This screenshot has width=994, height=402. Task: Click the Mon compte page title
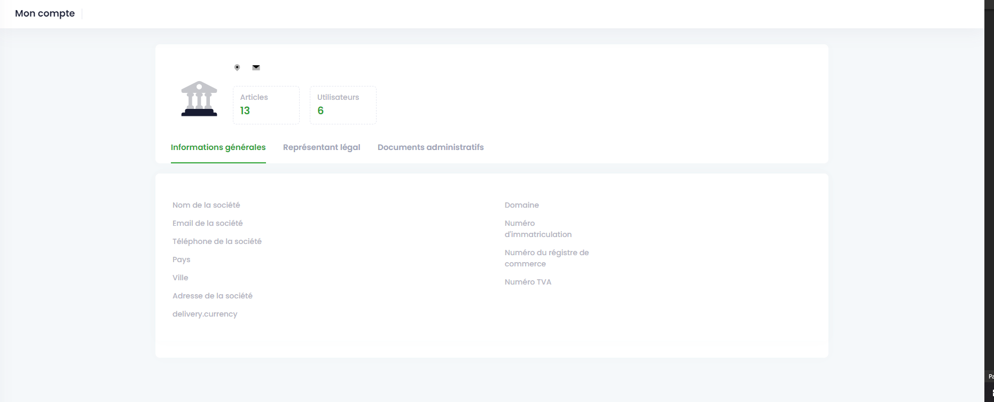pos(45,13)
